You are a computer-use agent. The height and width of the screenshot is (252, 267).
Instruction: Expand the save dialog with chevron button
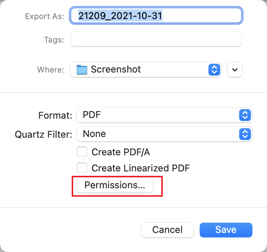pyautogui.click(x=235, y=70)
